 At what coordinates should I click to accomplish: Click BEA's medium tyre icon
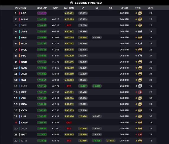pos(140,104)
